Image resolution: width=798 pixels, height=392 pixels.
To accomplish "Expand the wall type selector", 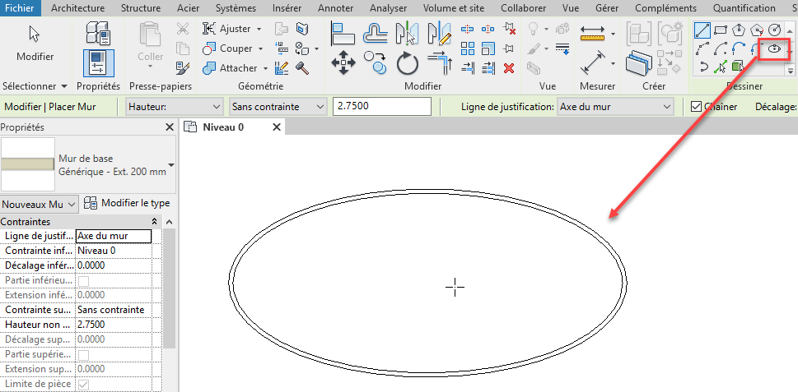I will point(171,164).
